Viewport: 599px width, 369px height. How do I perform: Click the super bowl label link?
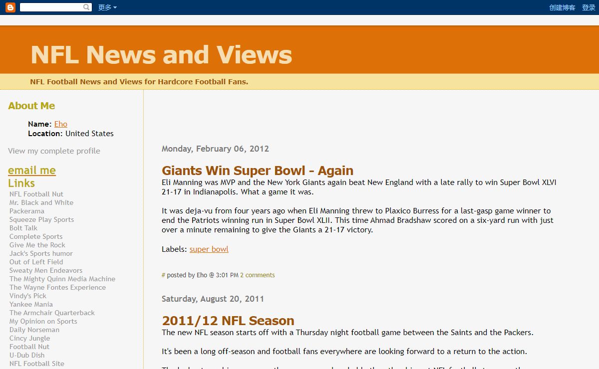209,249
